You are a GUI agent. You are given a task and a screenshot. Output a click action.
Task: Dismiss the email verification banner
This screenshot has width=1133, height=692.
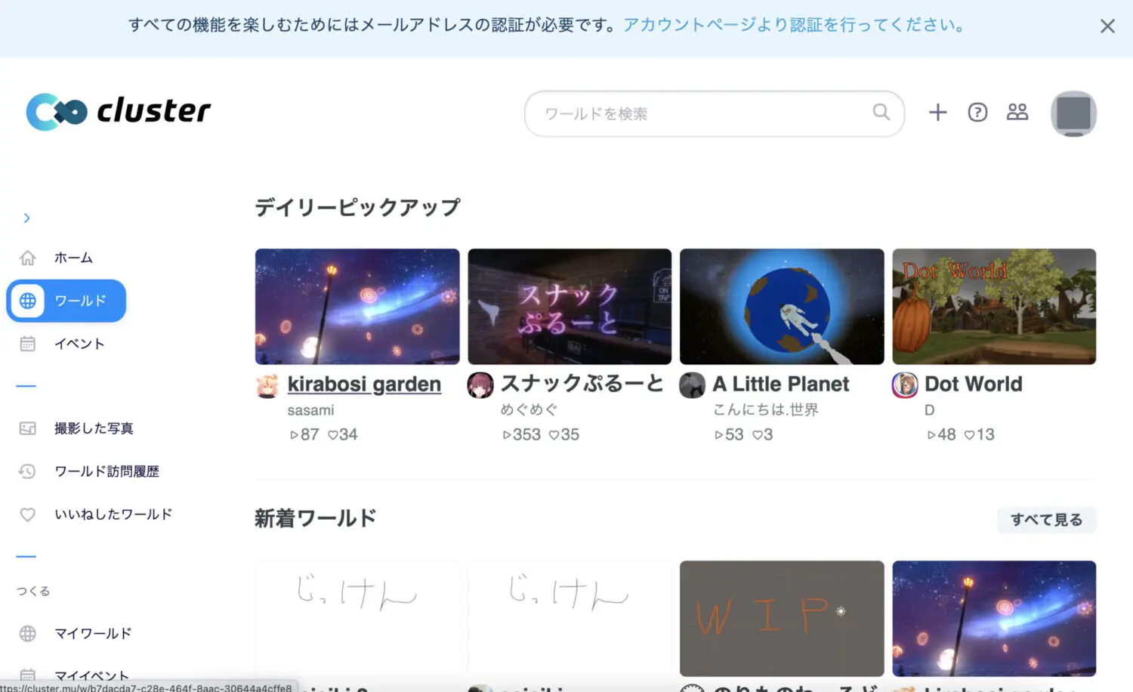coord(1107,26)
